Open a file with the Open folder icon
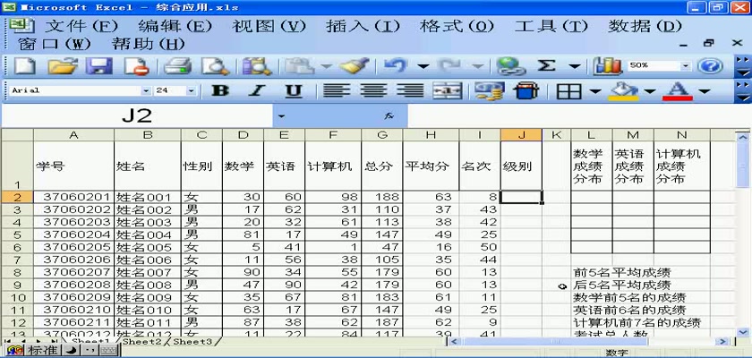752x358 pixels. (x=61, y=65)
